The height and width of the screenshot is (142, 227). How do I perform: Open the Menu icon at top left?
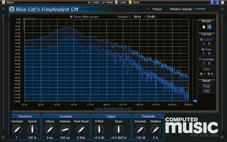point(3,2)
